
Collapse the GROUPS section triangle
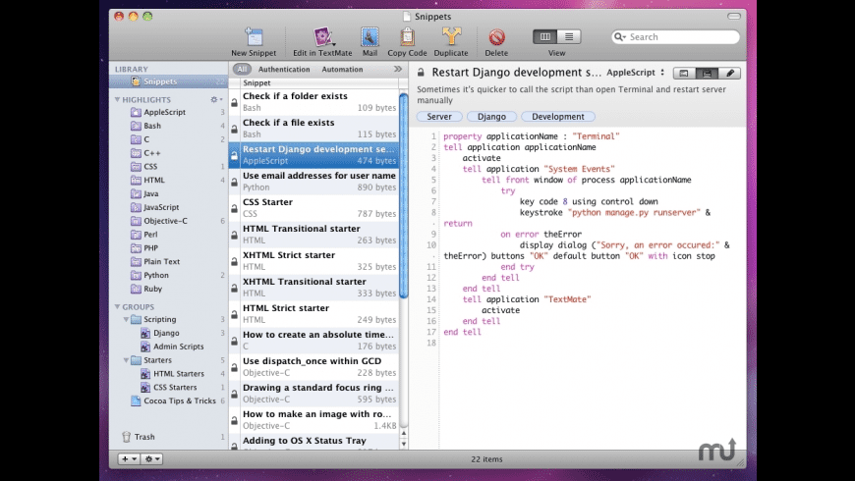pos(117,307)
